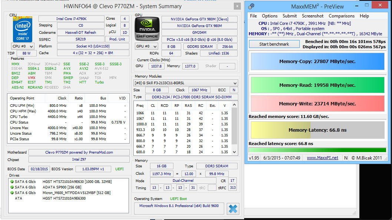Select the CPU Turbo operating point row
This screenshot has width=392, height=220.
point(68,116)
